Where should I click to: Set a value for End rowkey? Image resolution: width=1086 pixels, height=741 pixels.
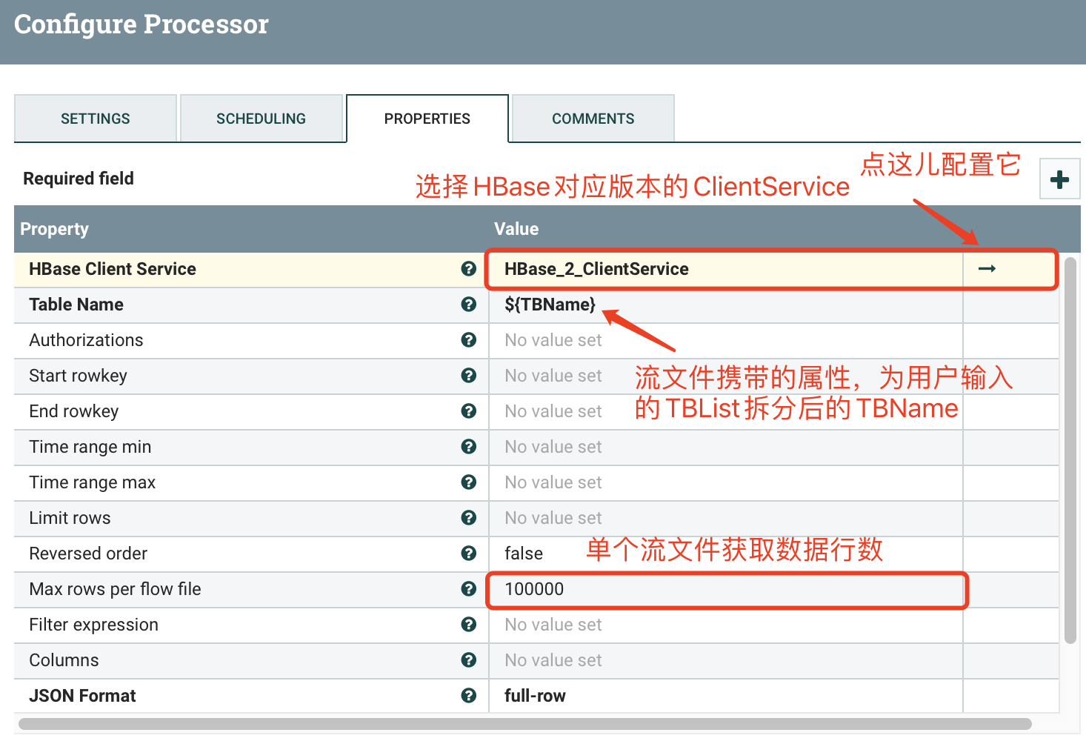tap(726, 411)
